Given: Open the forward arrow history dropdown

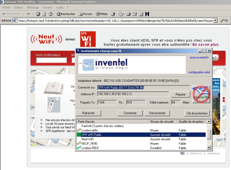Looking at the screenshot, I should (x=33, y=14).
